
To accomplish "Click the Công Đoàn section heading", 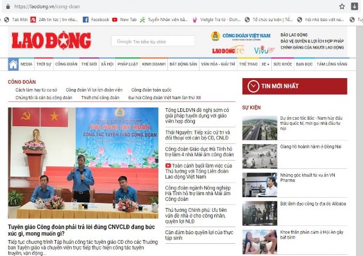I will pos(22,82).
